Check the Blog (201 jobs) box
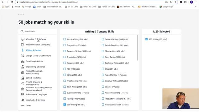The image size is (199, 112). click(x=103, y=69)
